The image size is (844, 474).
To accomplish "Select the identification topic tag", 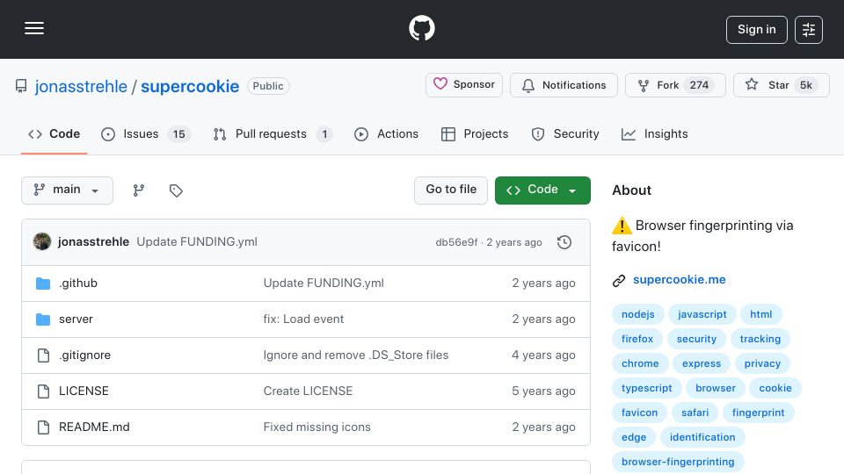I will coord(702,437).
